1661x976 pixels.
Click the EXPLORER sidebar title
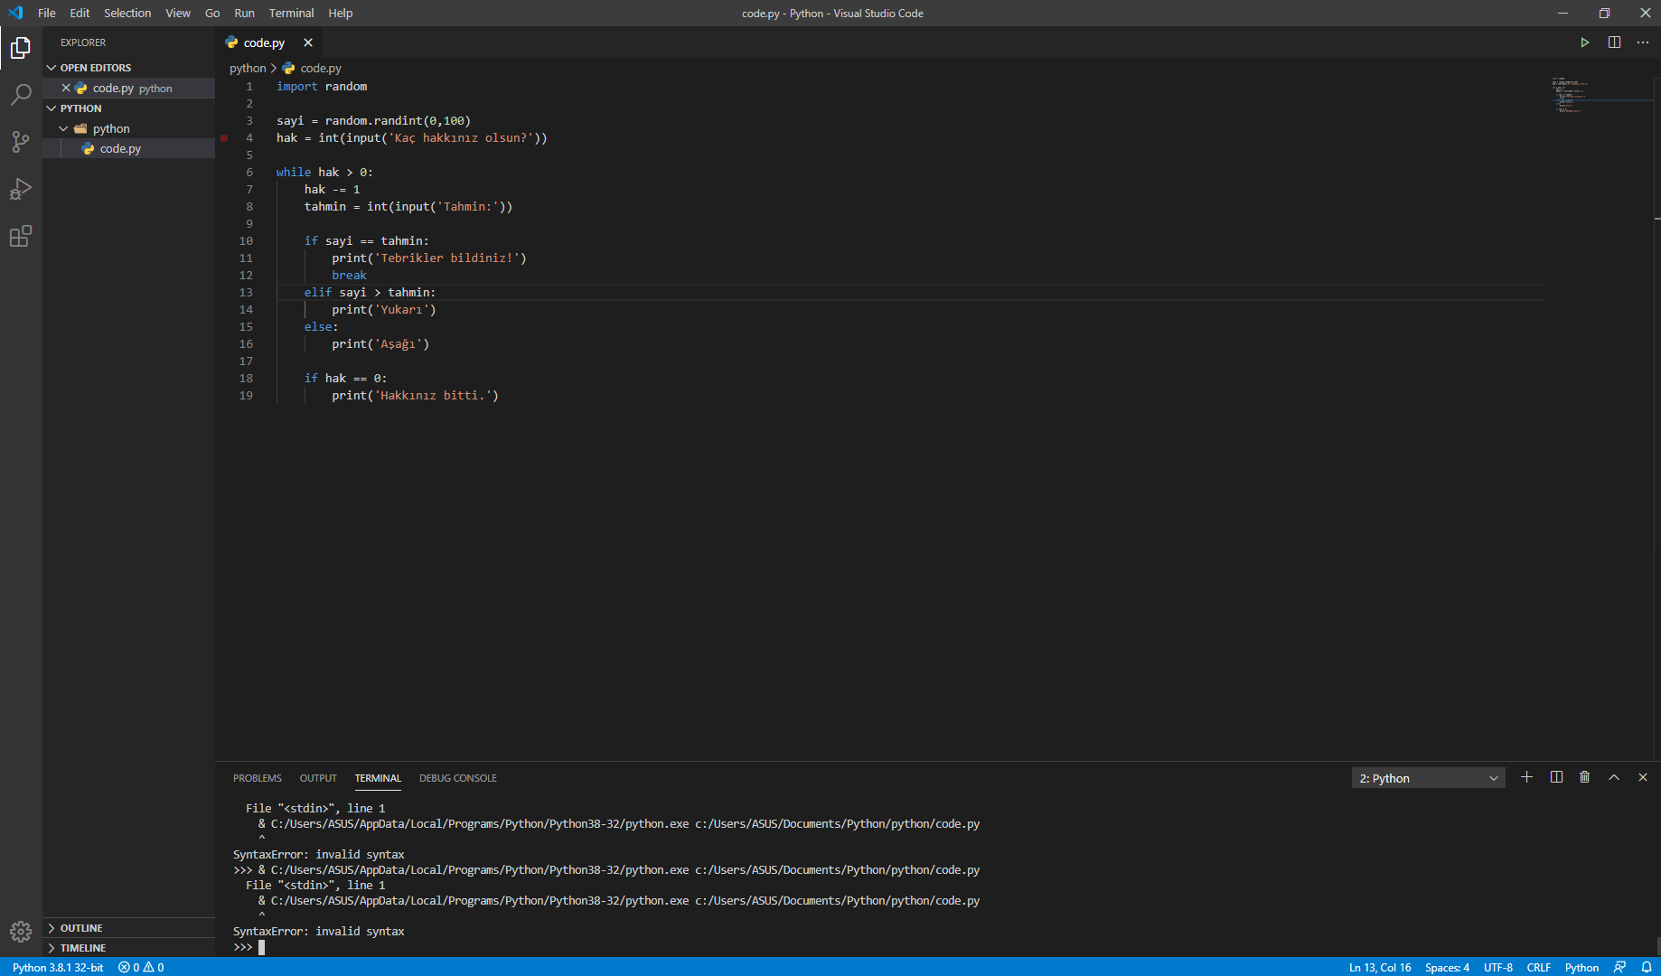pyautogui.click(x=83, y=42)
